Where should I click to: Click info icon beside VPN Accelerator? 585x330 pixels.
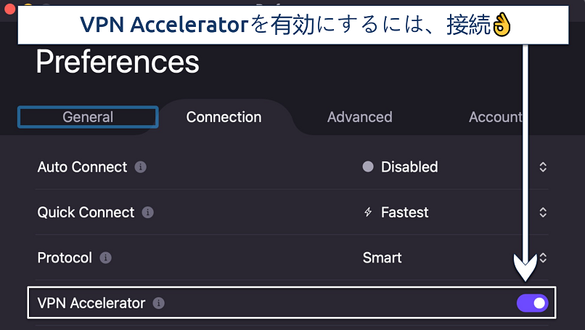(159, 303)
